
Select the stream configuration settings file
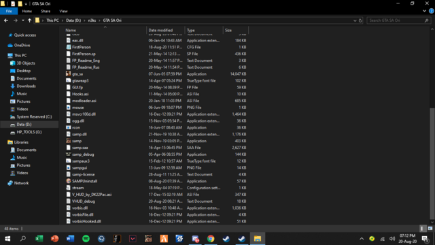(x=77, y=188)
